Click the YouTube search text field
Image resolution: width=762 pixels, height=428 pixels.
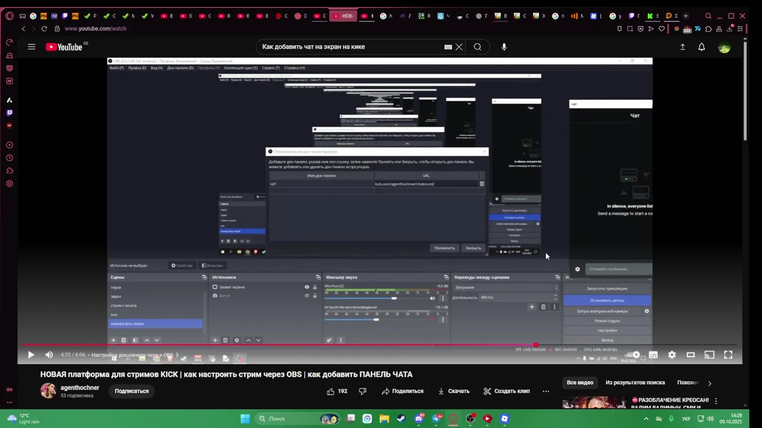351,47
